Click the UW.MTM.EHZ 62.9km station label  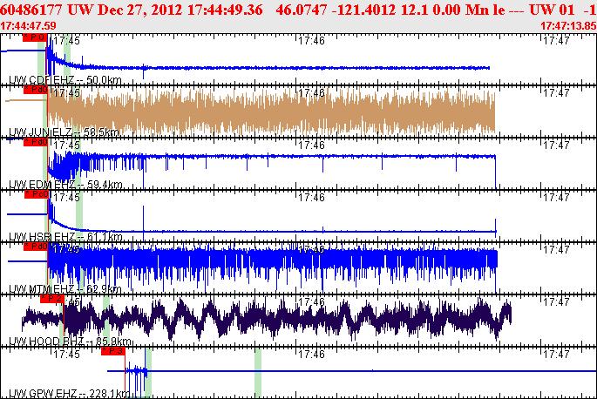(64, 289)
